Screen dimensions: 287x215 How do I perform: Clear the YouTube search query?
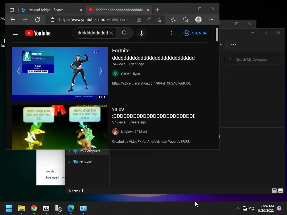111,33
